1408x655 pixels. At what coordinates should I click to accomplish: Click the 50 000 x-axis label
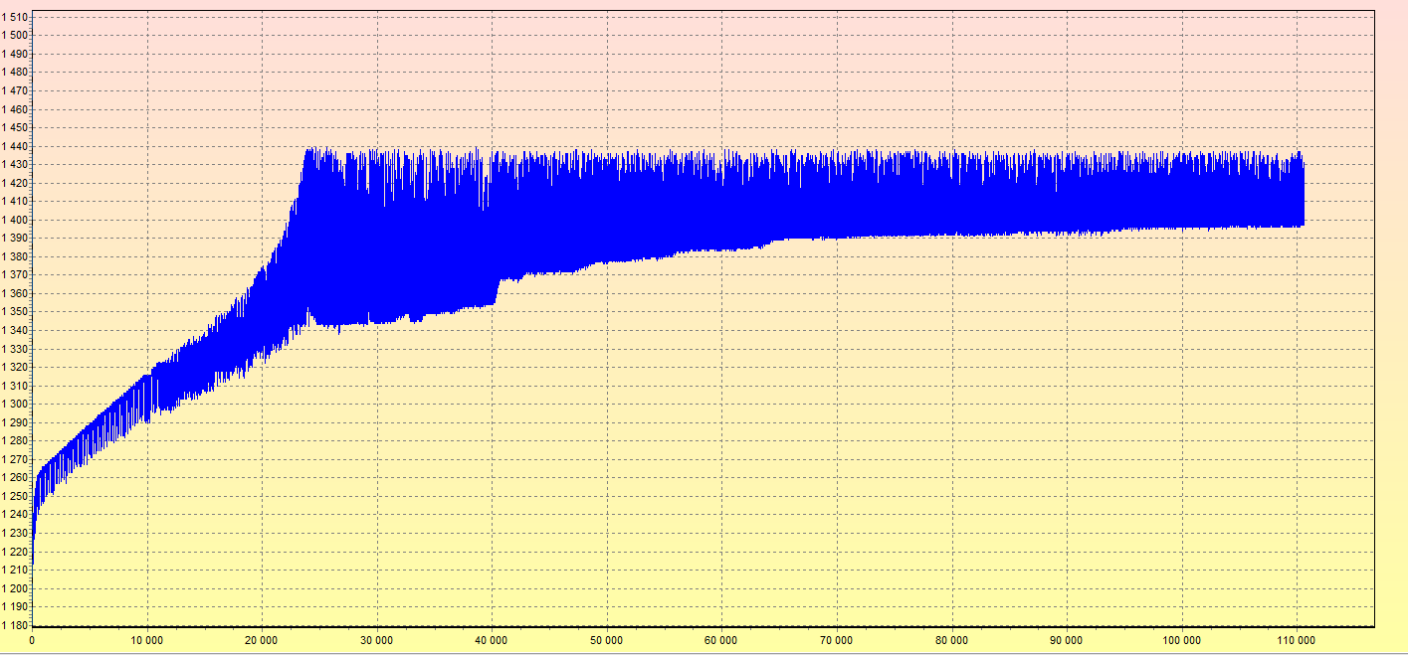coord(607,640)
